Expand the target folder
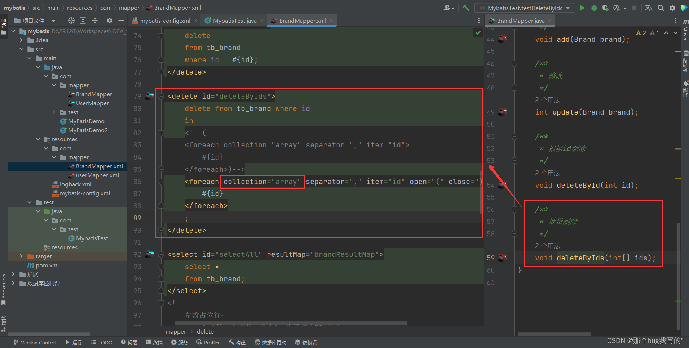The width and height of the screenshot is (689, 348). [21, 256]
